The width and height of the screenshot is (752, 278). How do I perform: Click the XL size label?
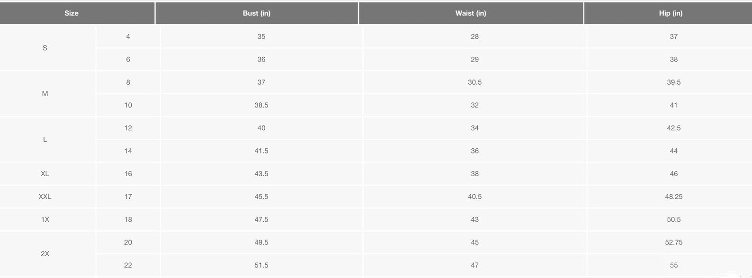pos(45,174)
